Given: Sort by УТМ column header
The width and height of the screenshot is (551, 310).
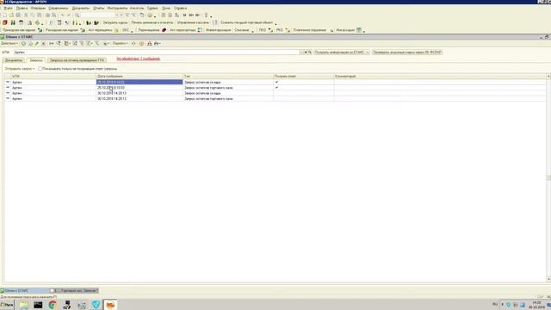Looking at the screenshot, I should tap(53, 77).
